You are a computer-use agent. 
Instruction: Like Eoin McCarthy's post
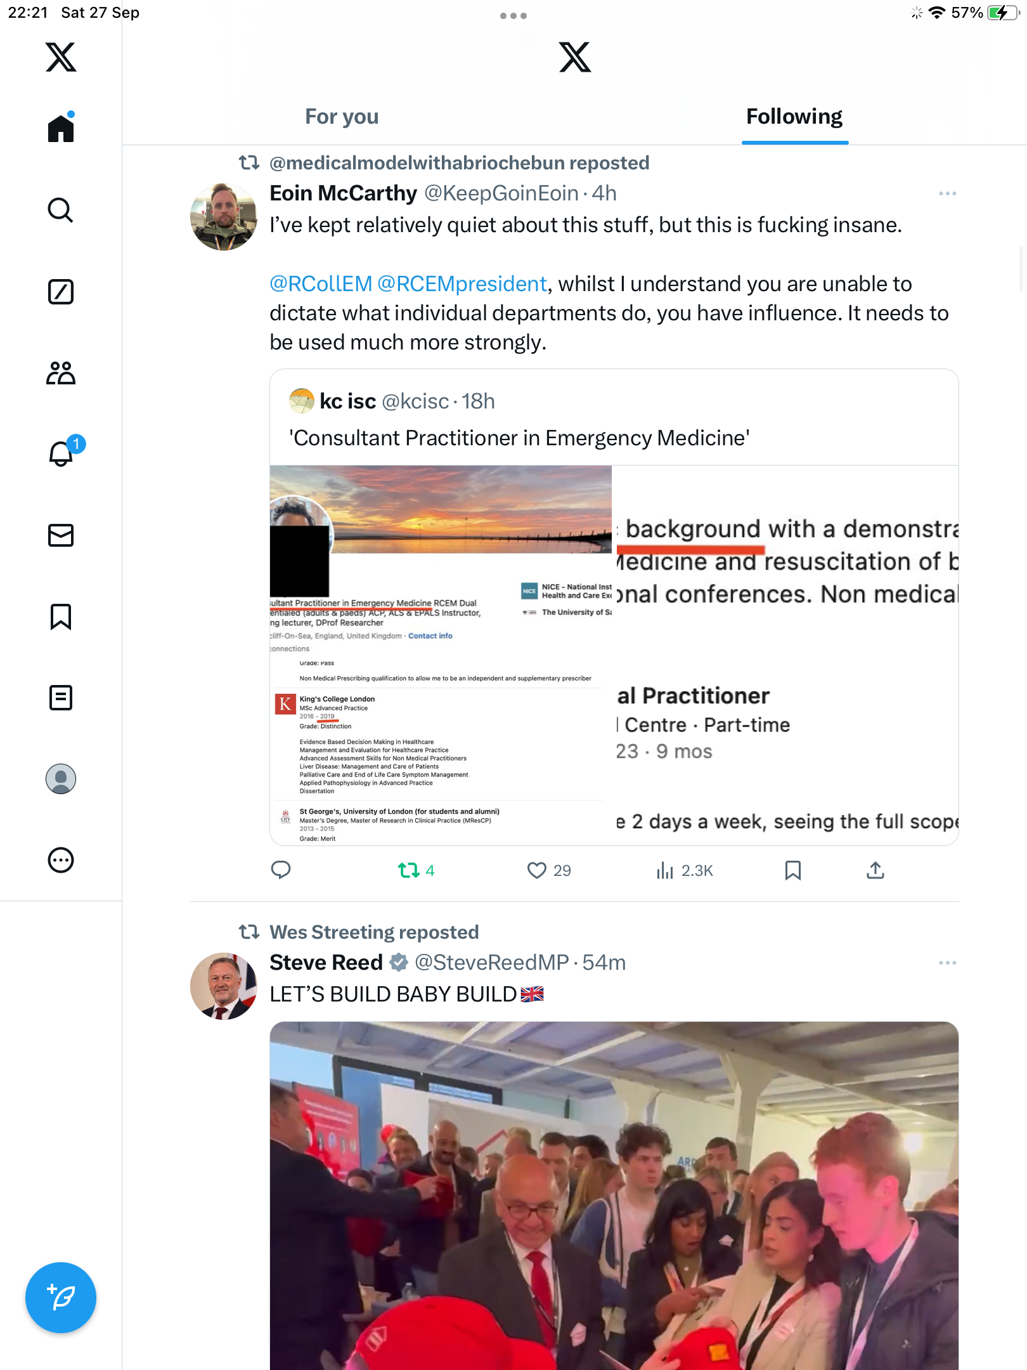click(537, 870)
